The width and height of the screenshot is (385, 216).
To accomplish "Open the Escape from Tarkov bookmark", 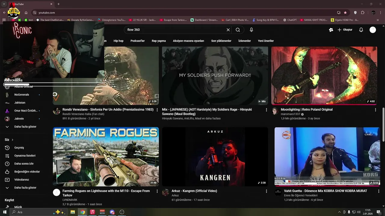I will pyautogui.click(x=173, y=20).
